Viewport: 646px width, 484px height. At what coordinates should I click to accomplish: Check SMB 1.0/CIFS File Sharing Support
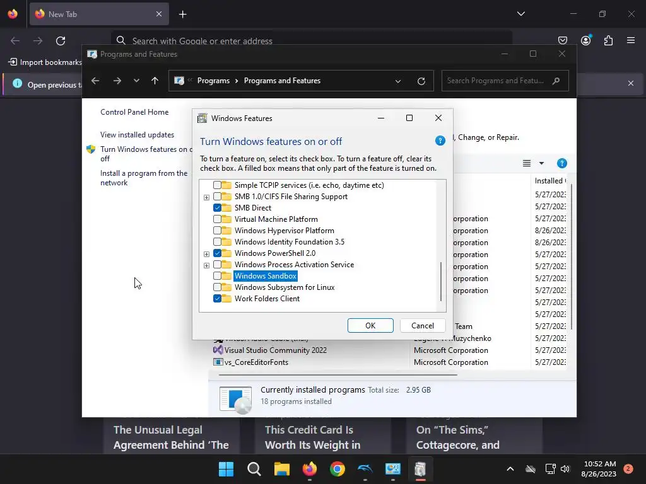(217, 197)
